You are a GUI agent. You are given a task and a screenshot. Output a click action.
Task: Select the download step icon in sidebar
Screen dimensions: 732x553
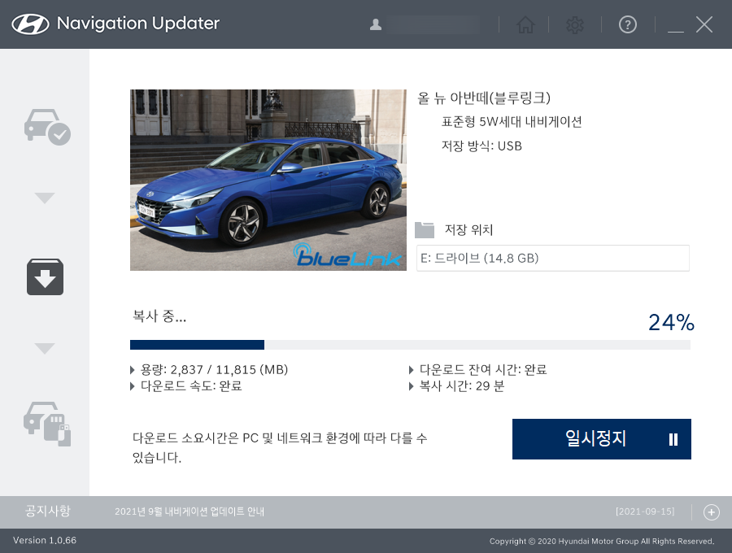click(x=45, y=276)
